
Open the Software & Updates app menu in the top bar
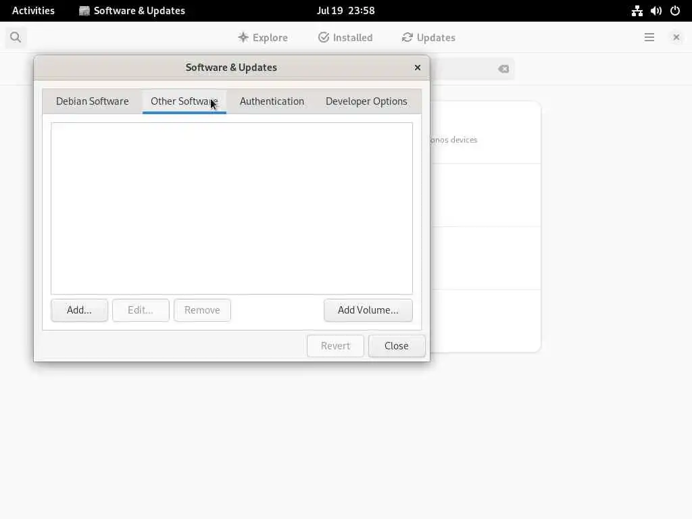[x=132, y=11]
